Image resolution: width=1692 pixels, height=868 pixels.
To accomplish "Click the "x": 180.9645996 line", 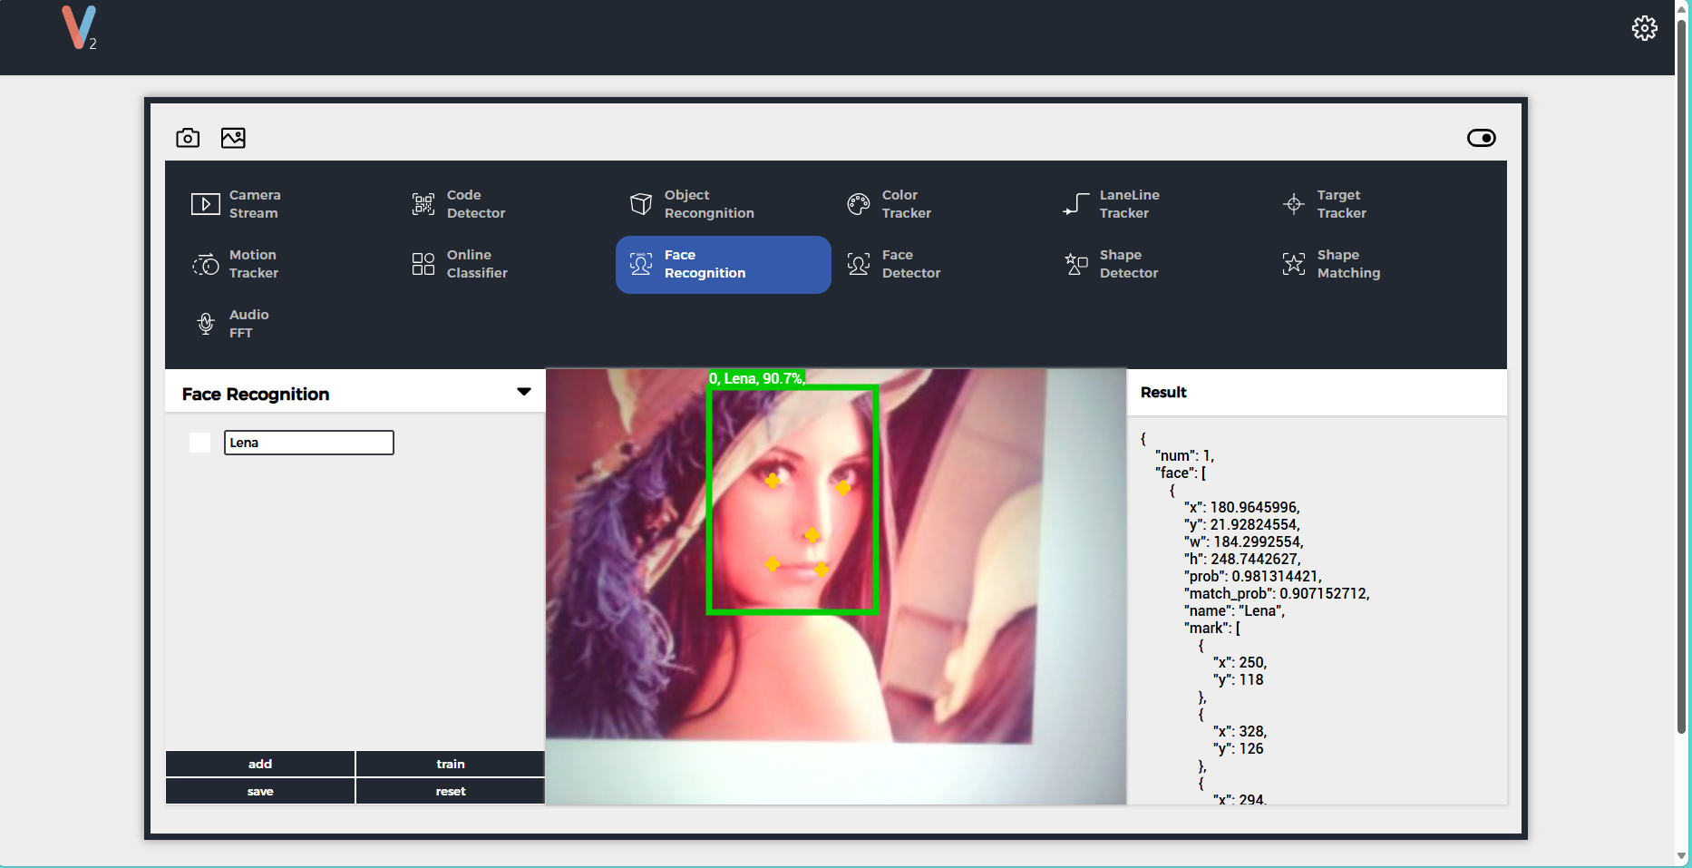I will [1242, 507].
